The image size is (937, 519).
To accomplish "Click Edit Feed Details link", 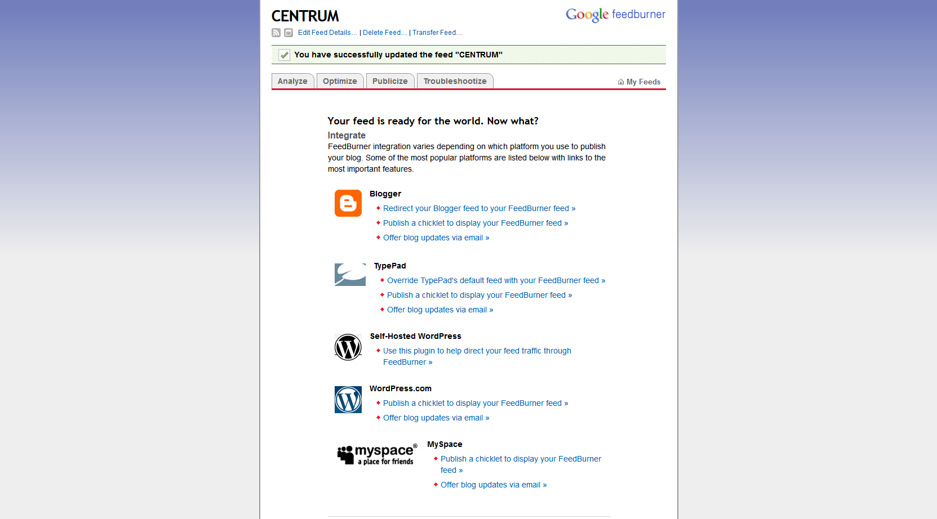I will 327,33.
